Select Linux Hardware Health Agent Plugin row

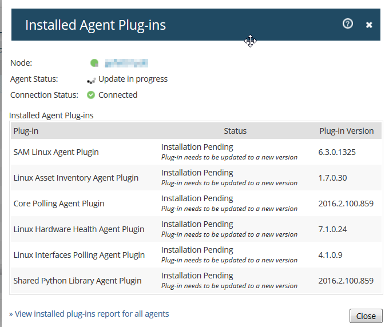[79, 229]
